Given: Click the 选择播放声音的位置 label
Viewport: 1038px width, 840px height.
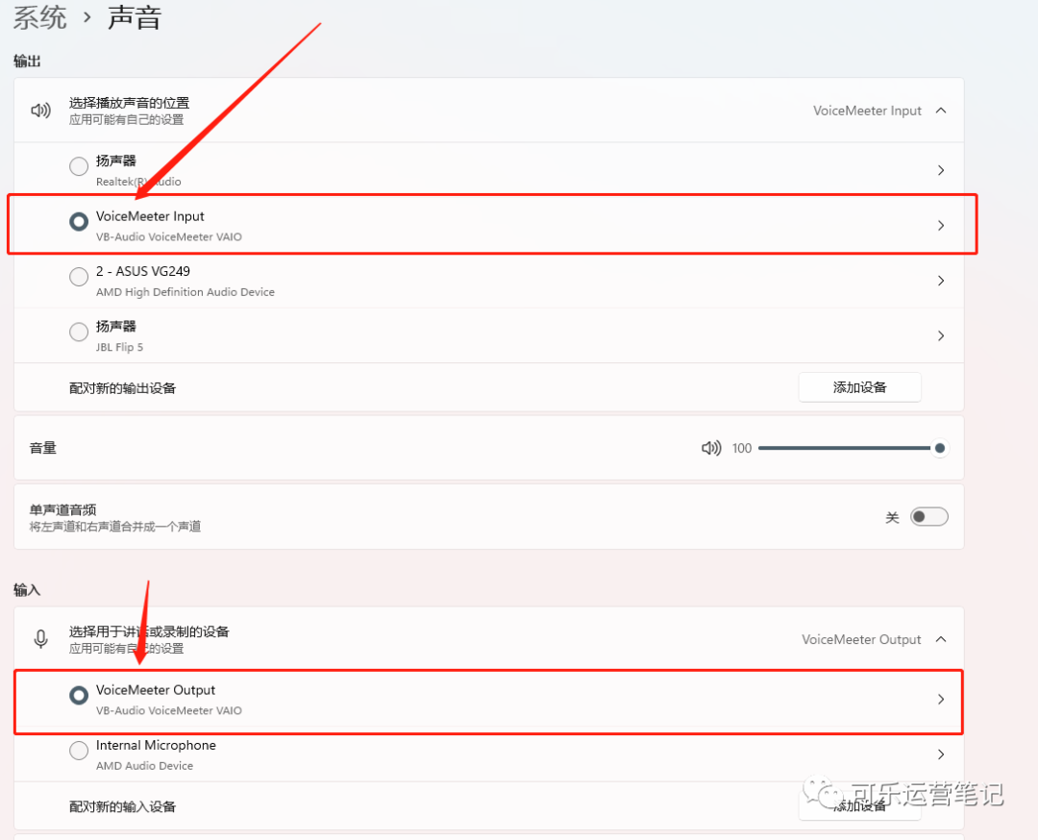Looking at the screenshot, I should click(129, 103).
